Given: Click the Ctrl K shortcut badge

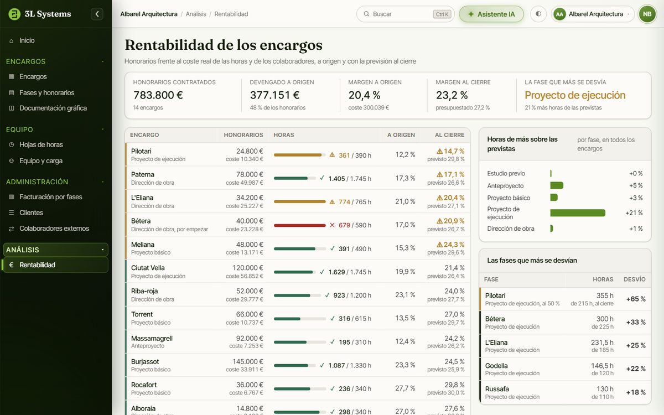Looking at the screenshot, I should (x=442, y=14).
